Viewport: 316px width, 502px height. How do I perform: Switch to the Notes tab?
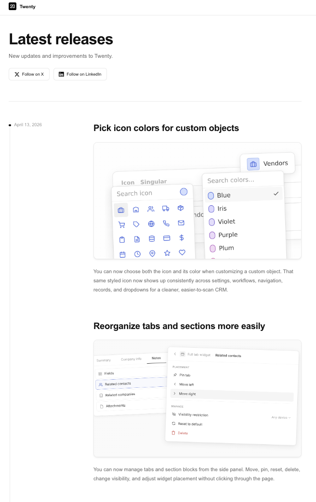[x=156, y=358]
